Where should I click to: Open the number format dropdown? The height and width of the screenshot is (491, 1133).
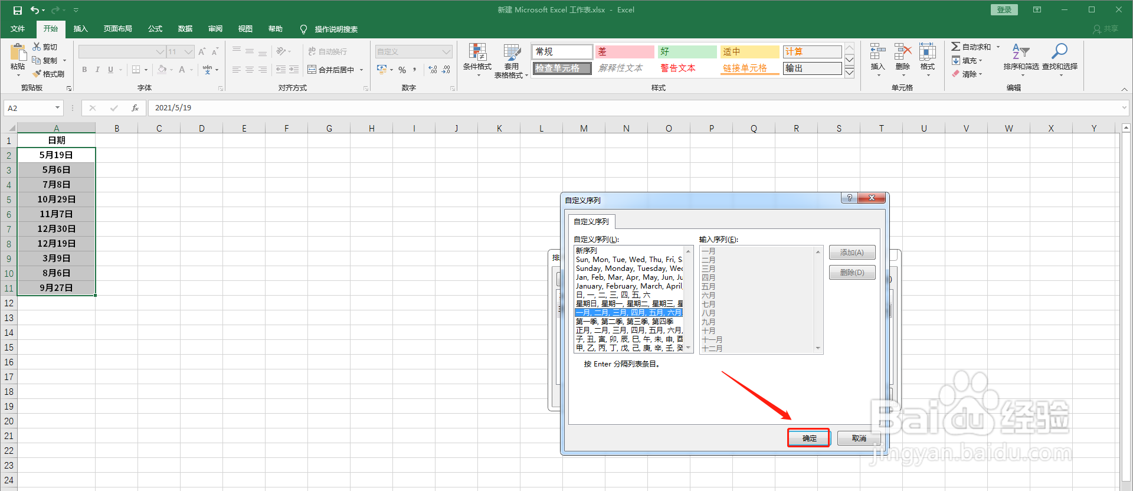[447, 52]
